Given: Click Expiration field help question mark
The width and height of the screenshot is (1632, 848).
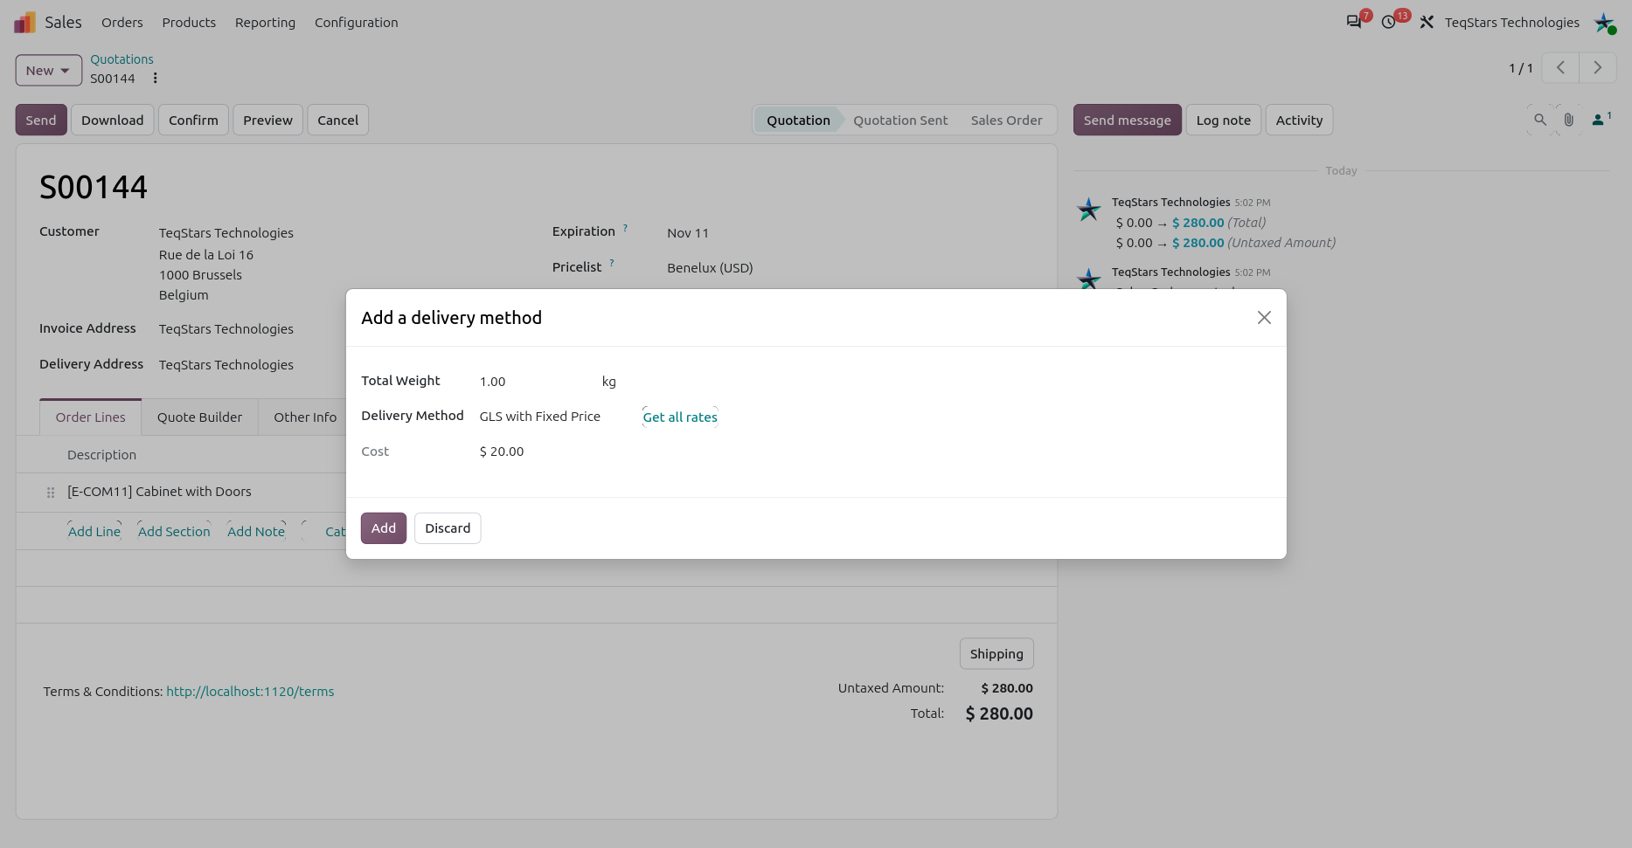Looking at the screenshot, I should coord(625,229).
